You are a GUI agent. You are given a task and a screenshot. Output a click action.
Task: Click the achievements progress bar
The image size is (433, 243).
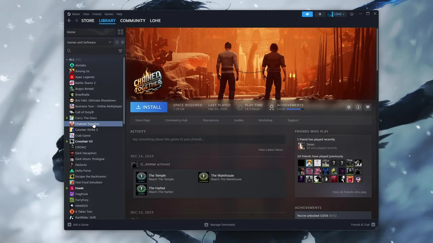(295, 109)
